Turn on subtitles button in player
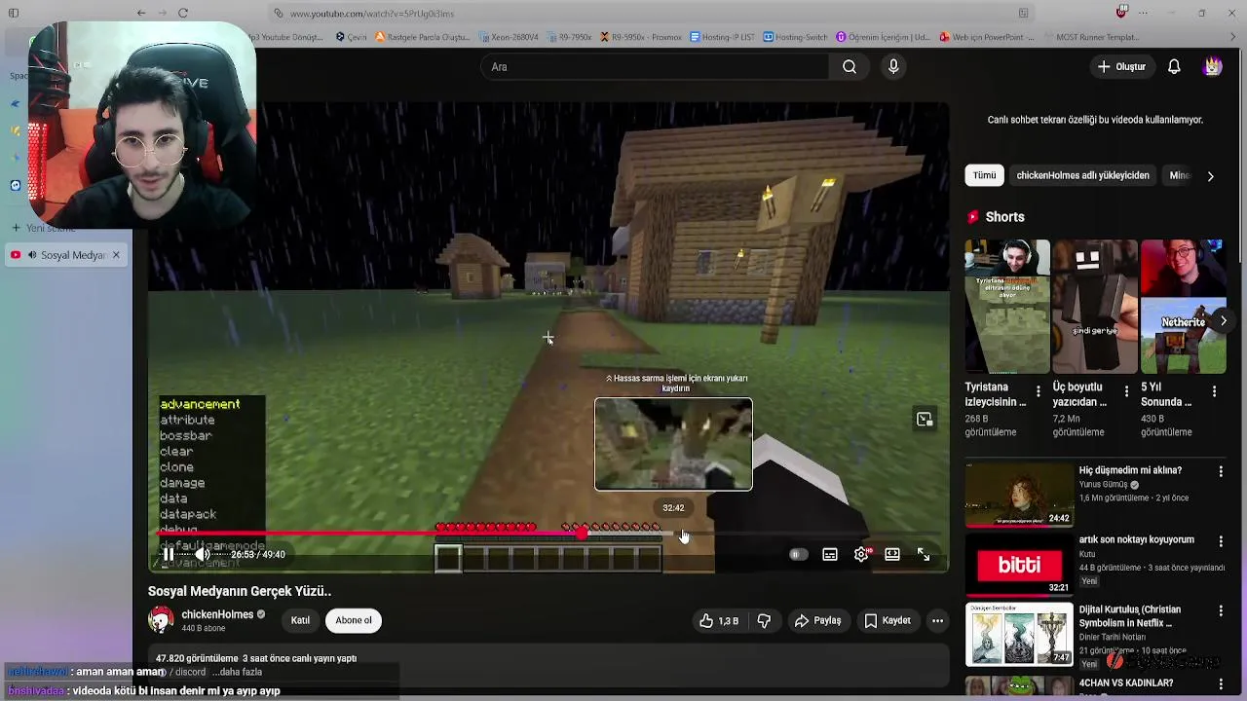Viewport: 1247px width, 701px height. click(830, 554)
